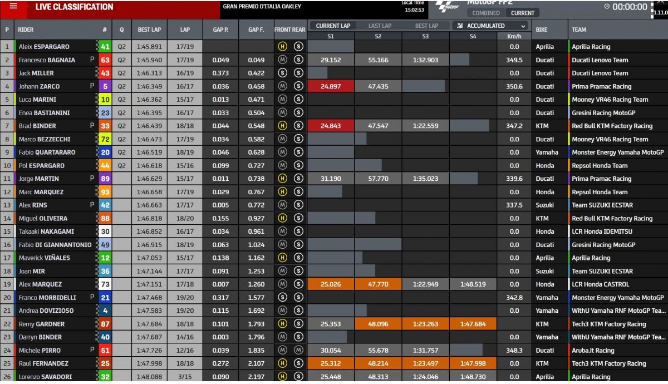
Task: Click the Km/h column header
Action: tap(514, 36)
